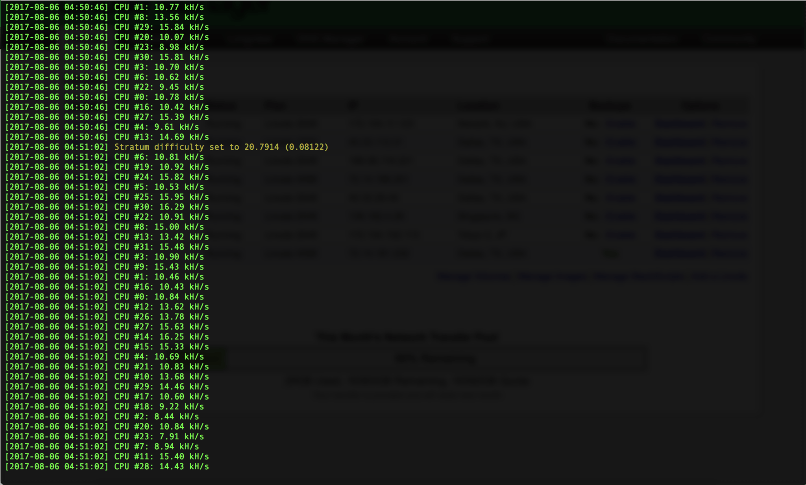Click the 'CPU #22: 9.45 kH/s' line
The image size is (806, 485).
pyautogui.click(x=104, y=87)
